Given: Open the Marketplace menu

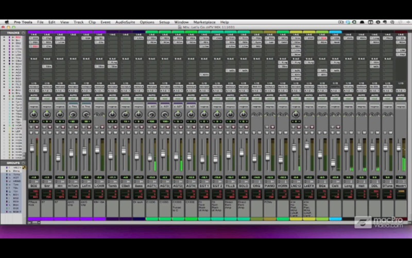Looking at the screenshot, I should coord(204,22).
